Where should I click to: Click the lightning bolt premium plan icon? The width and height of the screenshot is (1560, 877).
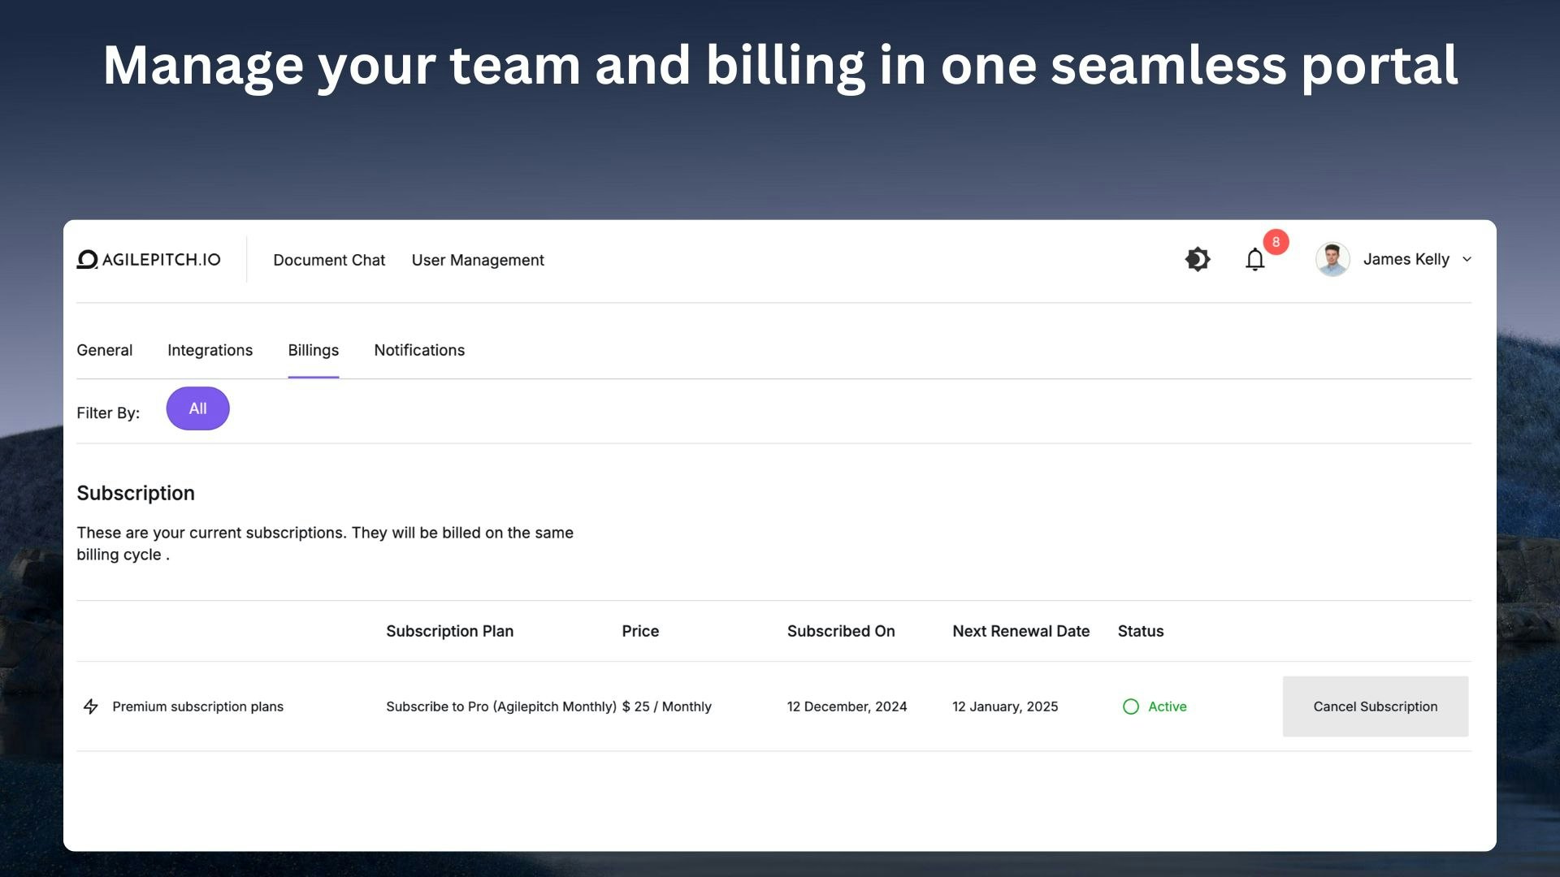91,706
